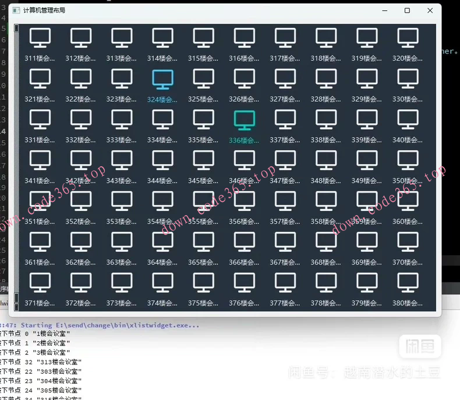Select the 376楼会 monitor icon
This screenshot has width=460, height=400.
point(244,283)
